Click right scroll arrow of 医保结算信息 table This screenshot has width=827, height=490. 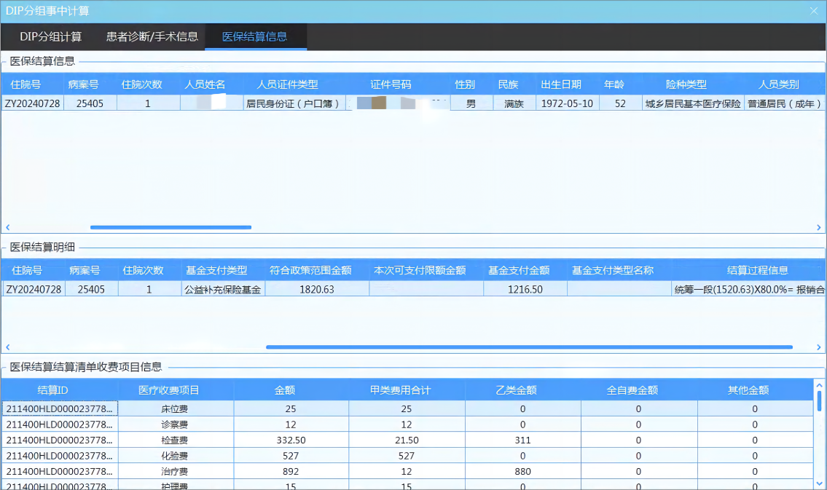(x=818, y=227)
